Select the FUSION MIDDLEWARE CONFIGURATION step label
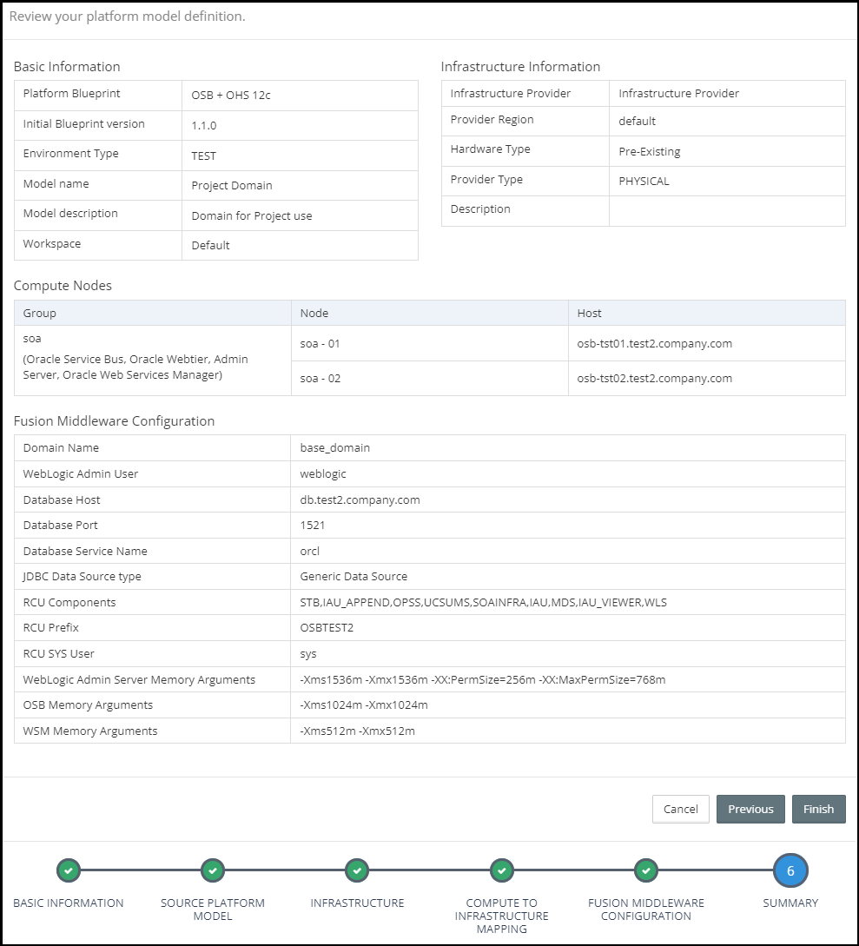Screen dimensions: 859x946 click(x=645, y=909)
